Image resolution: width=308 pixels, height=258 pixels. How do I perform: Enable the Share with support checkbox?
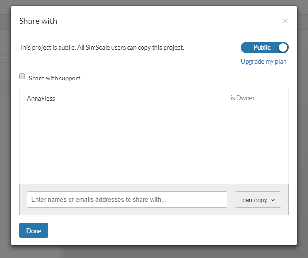coord(22,77)
